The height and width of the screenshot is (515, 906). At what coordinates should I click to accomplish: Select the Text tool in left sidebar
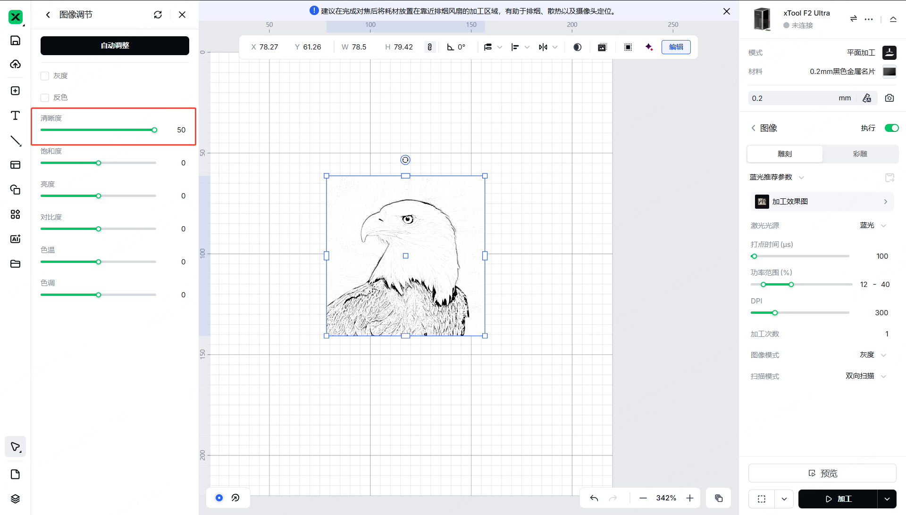[15, 115]
